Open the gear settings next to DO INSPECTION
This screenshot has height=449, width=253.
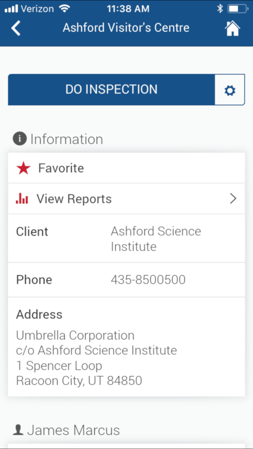pyautogui.click(x=230, y=90)
